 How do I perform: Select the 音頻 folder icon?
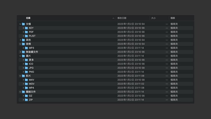(x=23, y=44)
